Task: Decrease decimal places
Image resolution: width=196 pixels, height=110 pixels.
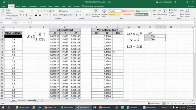Action: click(x=89, y=15)
